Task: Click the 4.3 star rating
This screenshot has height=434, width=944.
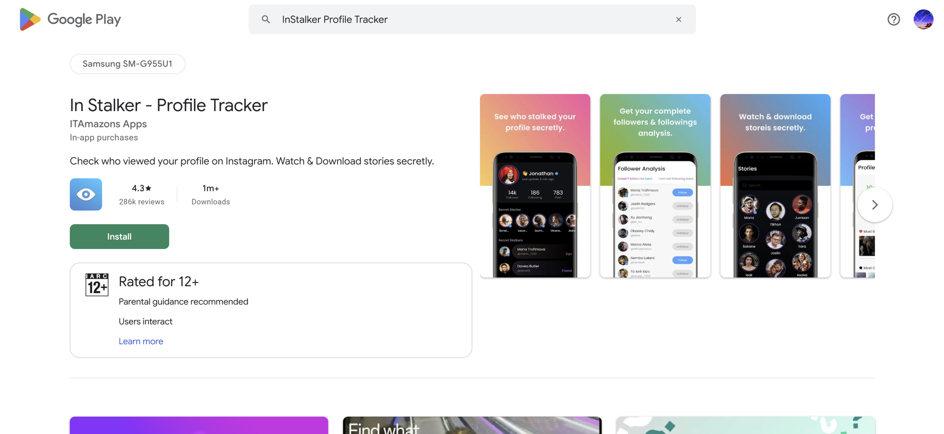Action: click(x=142, y=188)
